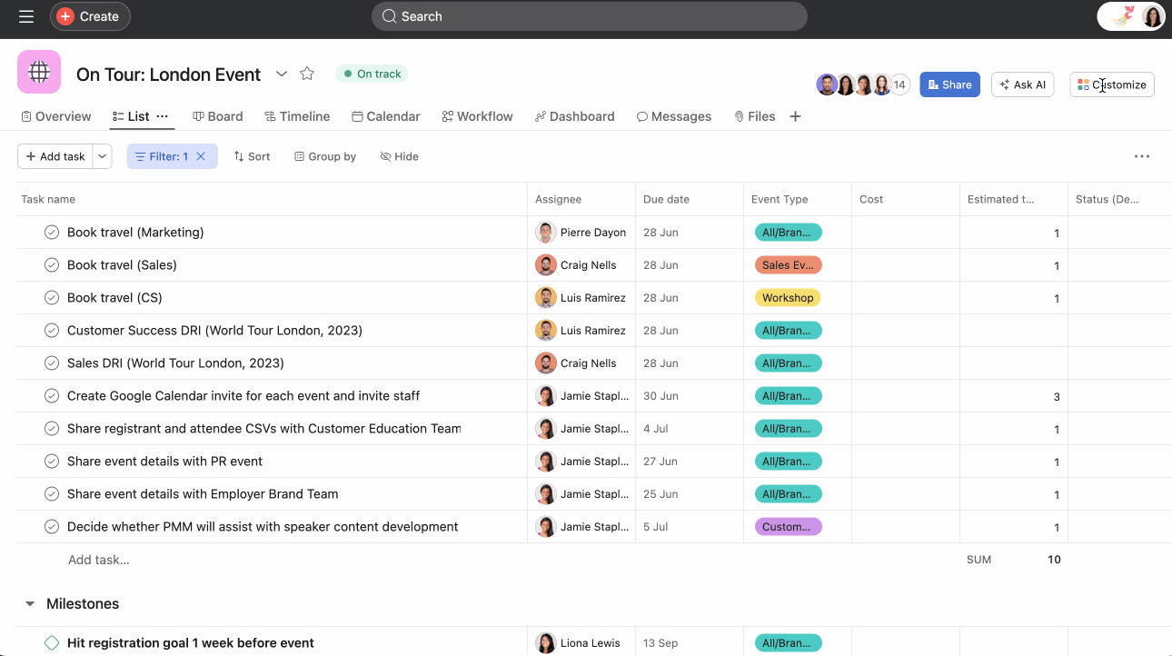The width and height of the screenshot is (1172, 656).
Task: Collapse the Milestones section
Action: pyautogui.click(x=30, y=604)
